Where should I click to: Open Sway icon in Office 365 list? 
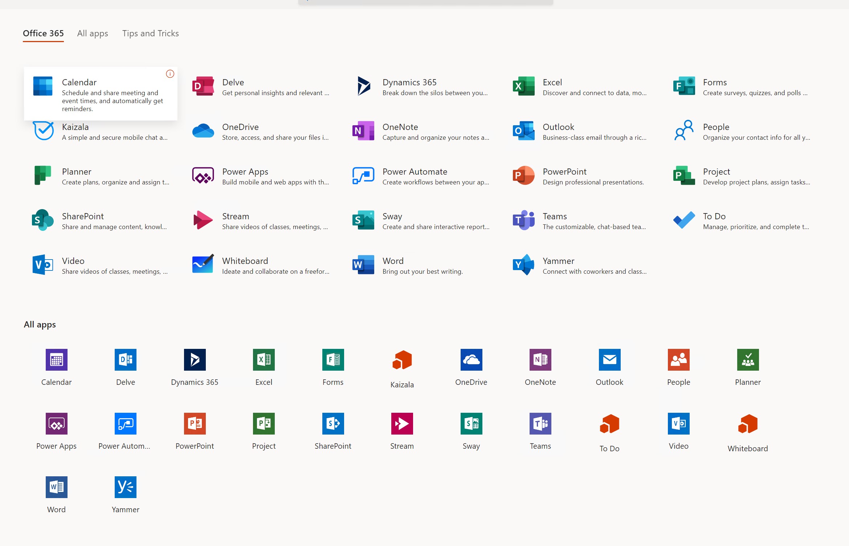(x=363, y=220)
